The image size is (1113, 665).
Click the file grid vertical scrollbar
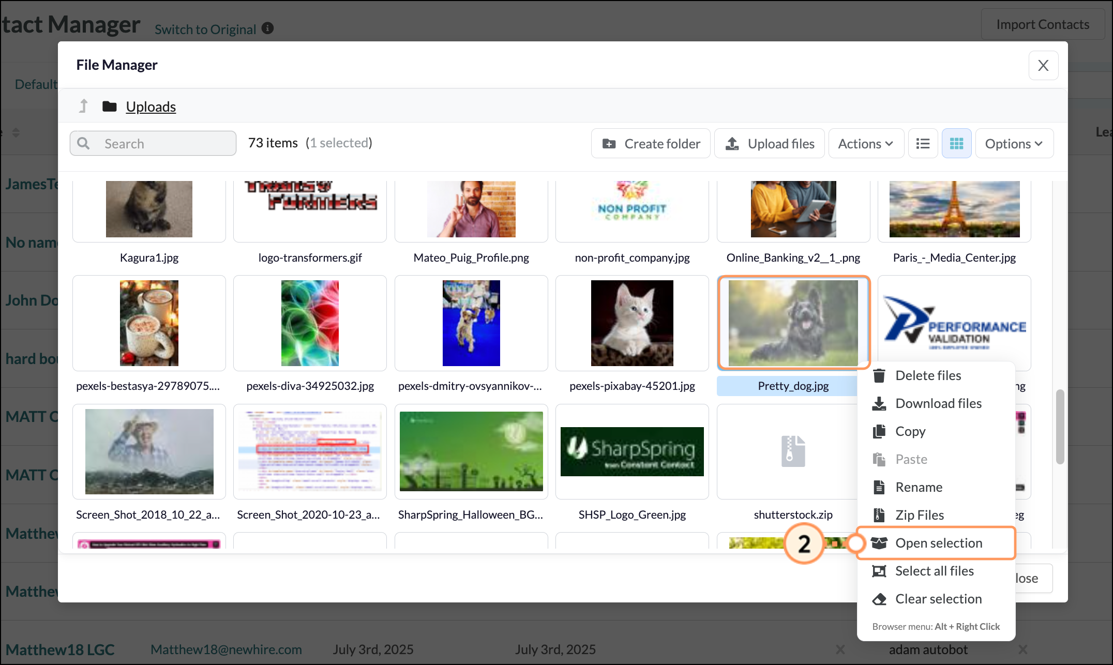[1060, 427]
